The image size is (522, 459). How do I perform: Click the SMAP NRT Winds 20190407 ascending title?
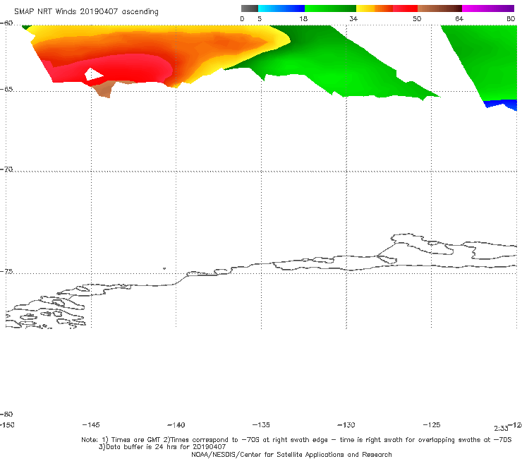pos(86,11)
